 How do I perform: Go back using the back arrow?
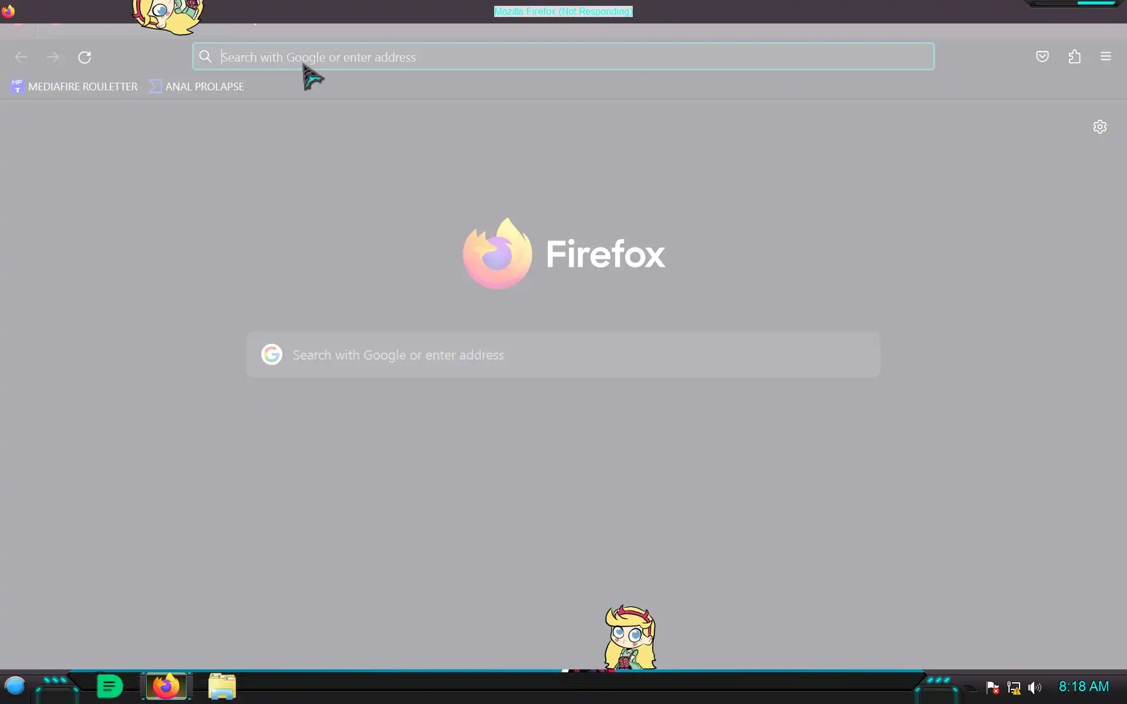click(x=21, y=57)
